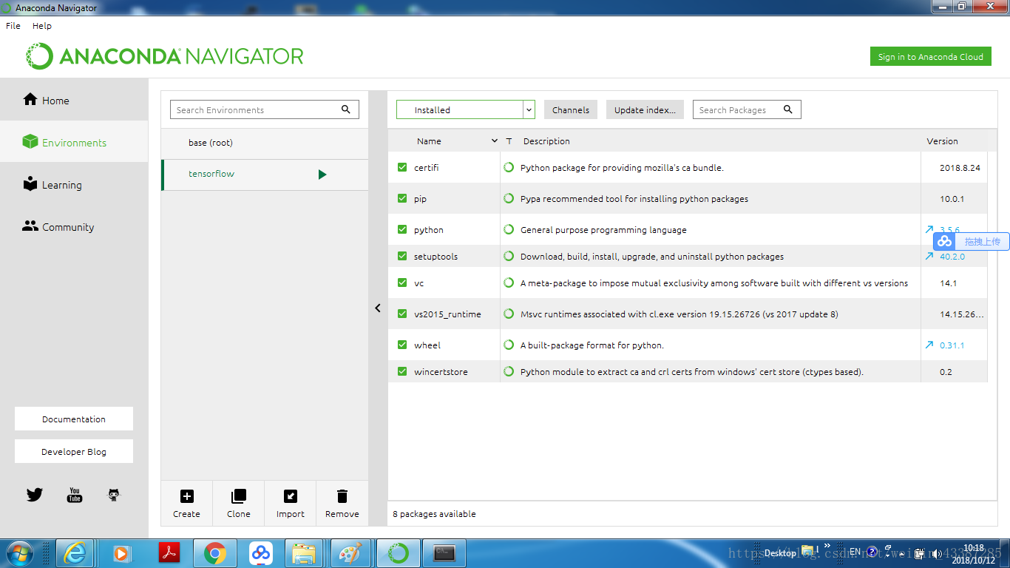
Task: Click the Search Packages magnifier icon
Action: 787,109
